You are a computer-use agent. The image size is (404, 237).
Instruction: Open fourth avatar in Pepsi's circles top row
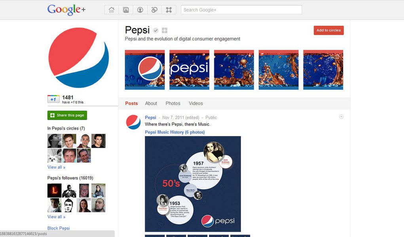tap(99, 141)
